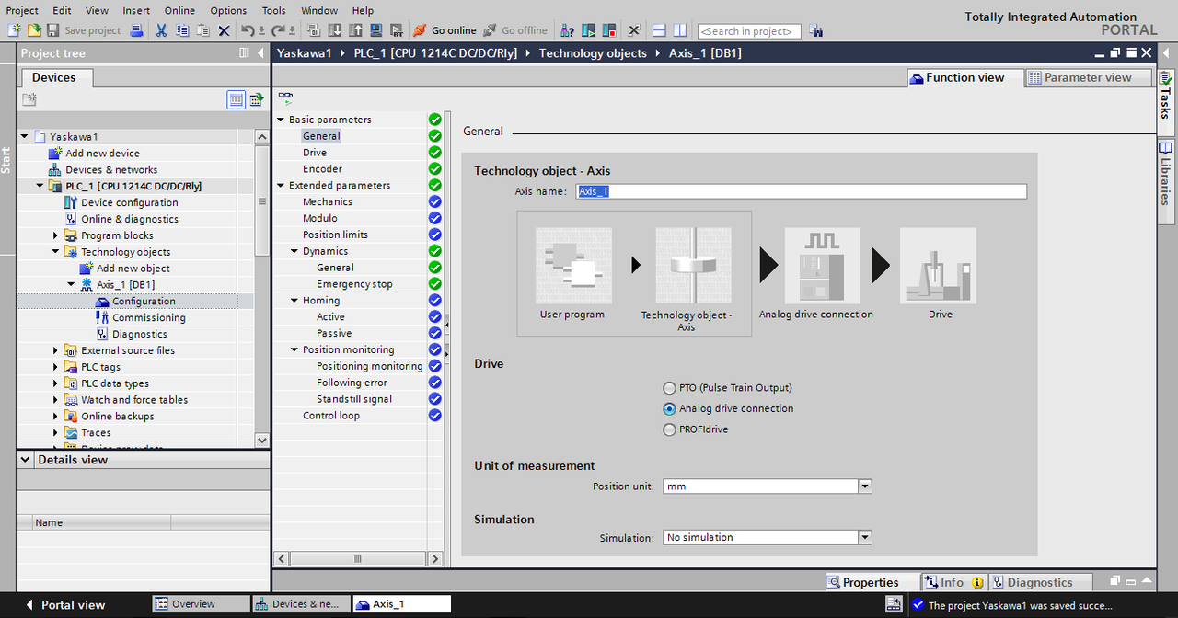Click the Download to device icon
This screenshot has height=618, width=1178.
[x=333, y=30]
